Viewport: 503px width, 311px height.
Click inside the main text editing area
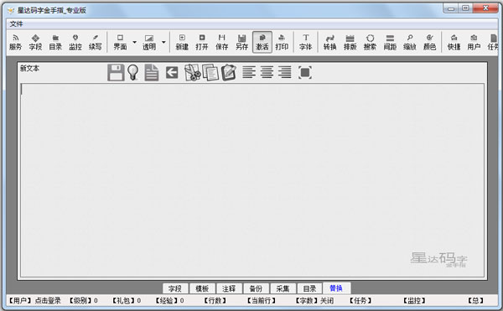(x=252, y=180)
